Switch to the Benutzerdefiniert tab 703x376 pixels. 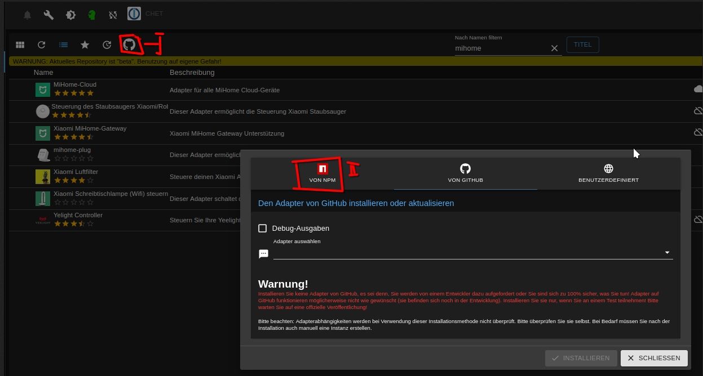pos(608,174)
